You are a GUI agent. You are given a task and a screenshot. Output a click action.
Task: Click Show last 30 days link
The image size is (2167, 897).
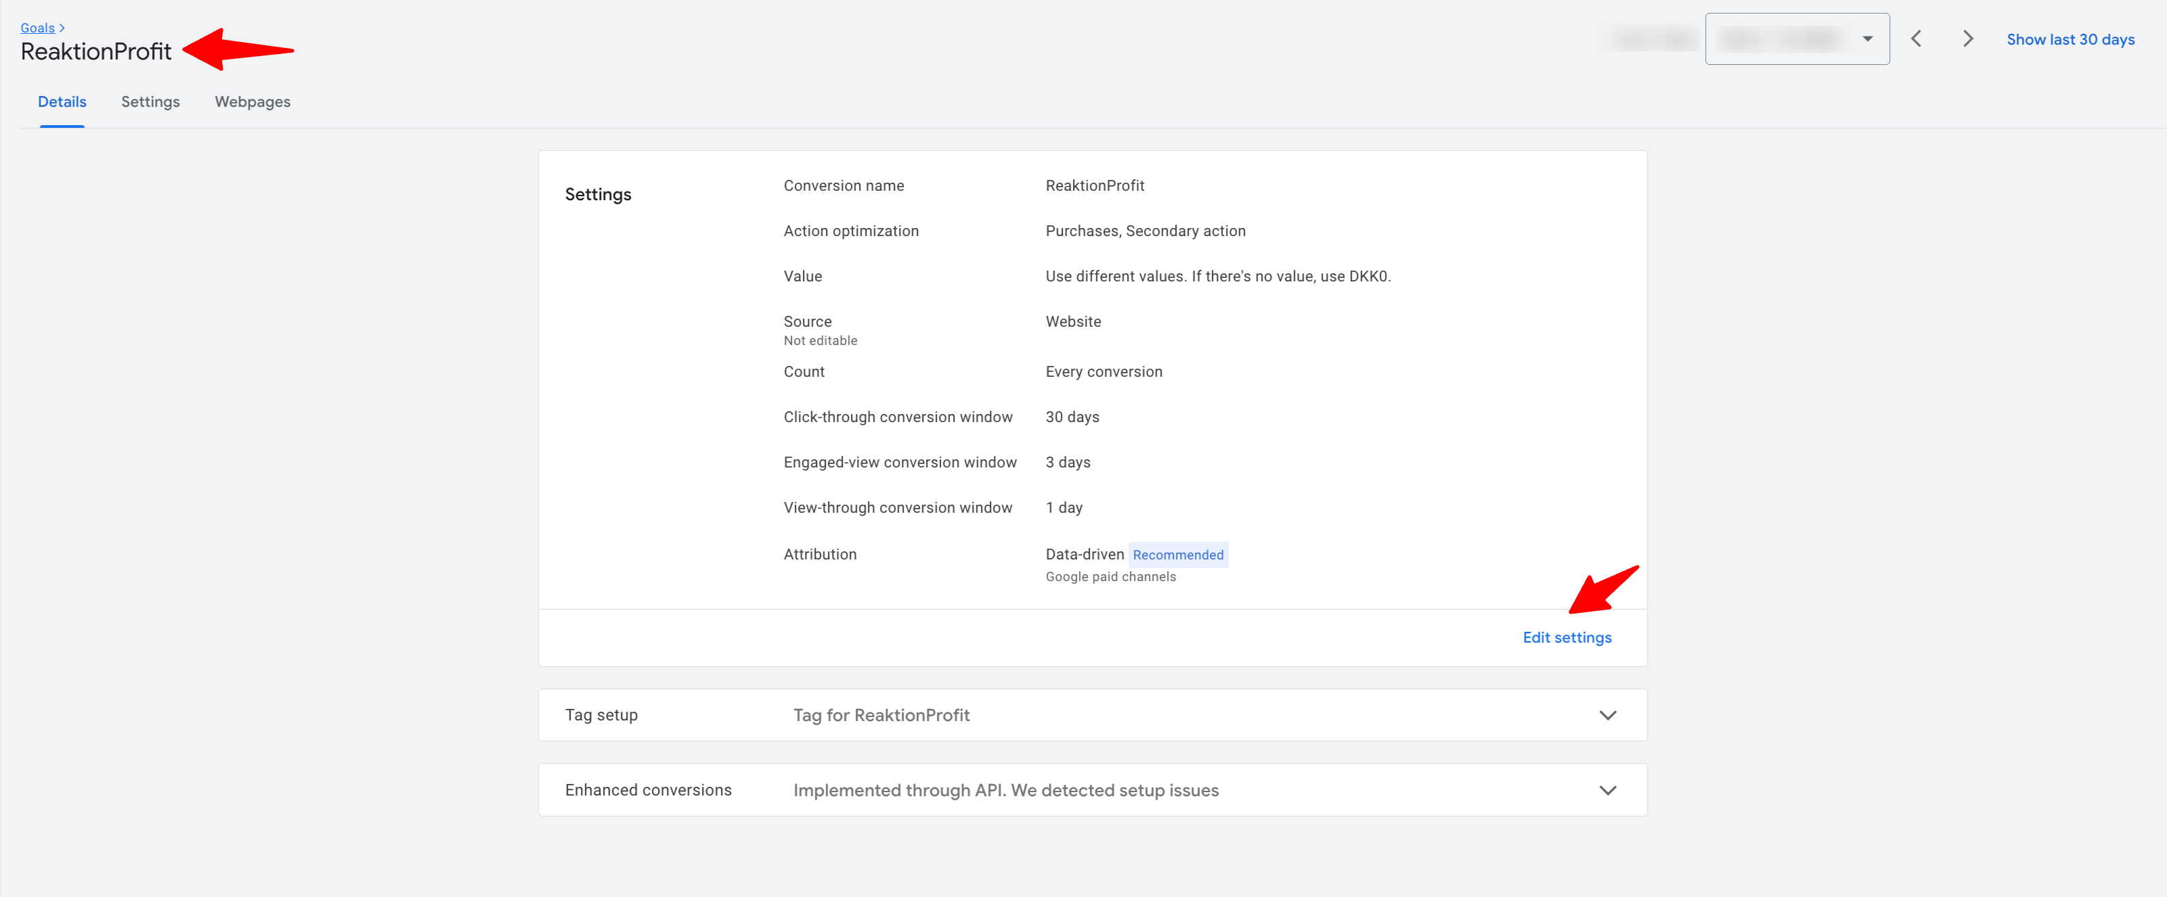pos(2070,39)
